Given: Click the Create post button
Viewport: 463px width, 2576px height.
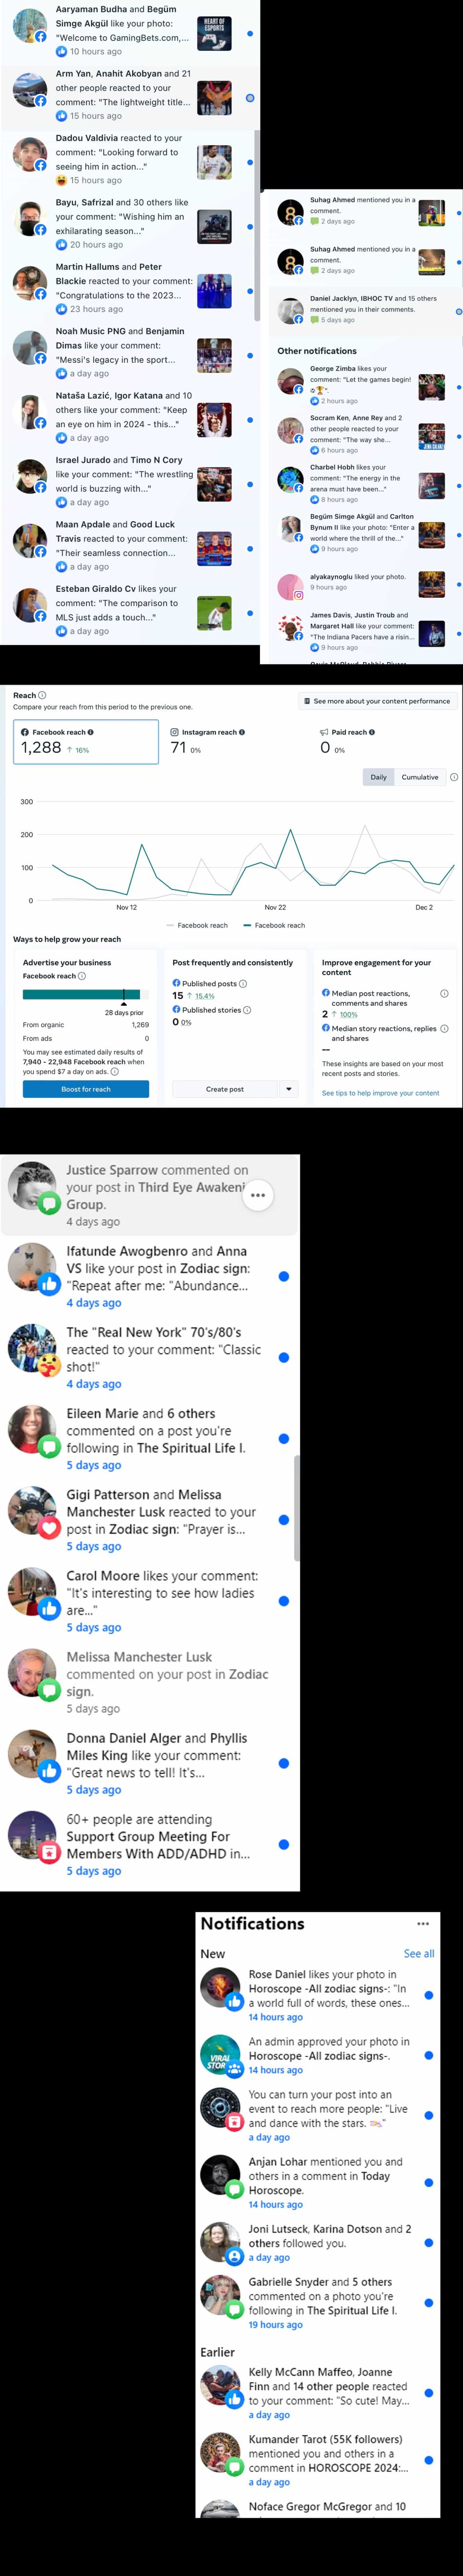Looking at the screenshot, I should [x=226, y=1089].
